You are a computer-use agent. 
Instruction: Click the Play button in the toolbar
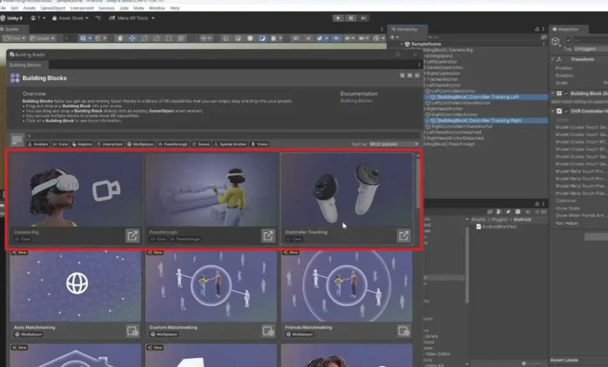[338, 19]
